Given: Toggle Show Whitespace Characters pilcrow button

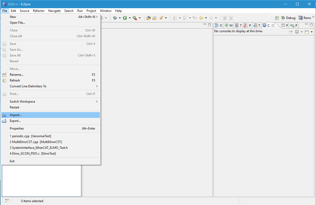Looking at the screenshot, I should click(231, 18).
